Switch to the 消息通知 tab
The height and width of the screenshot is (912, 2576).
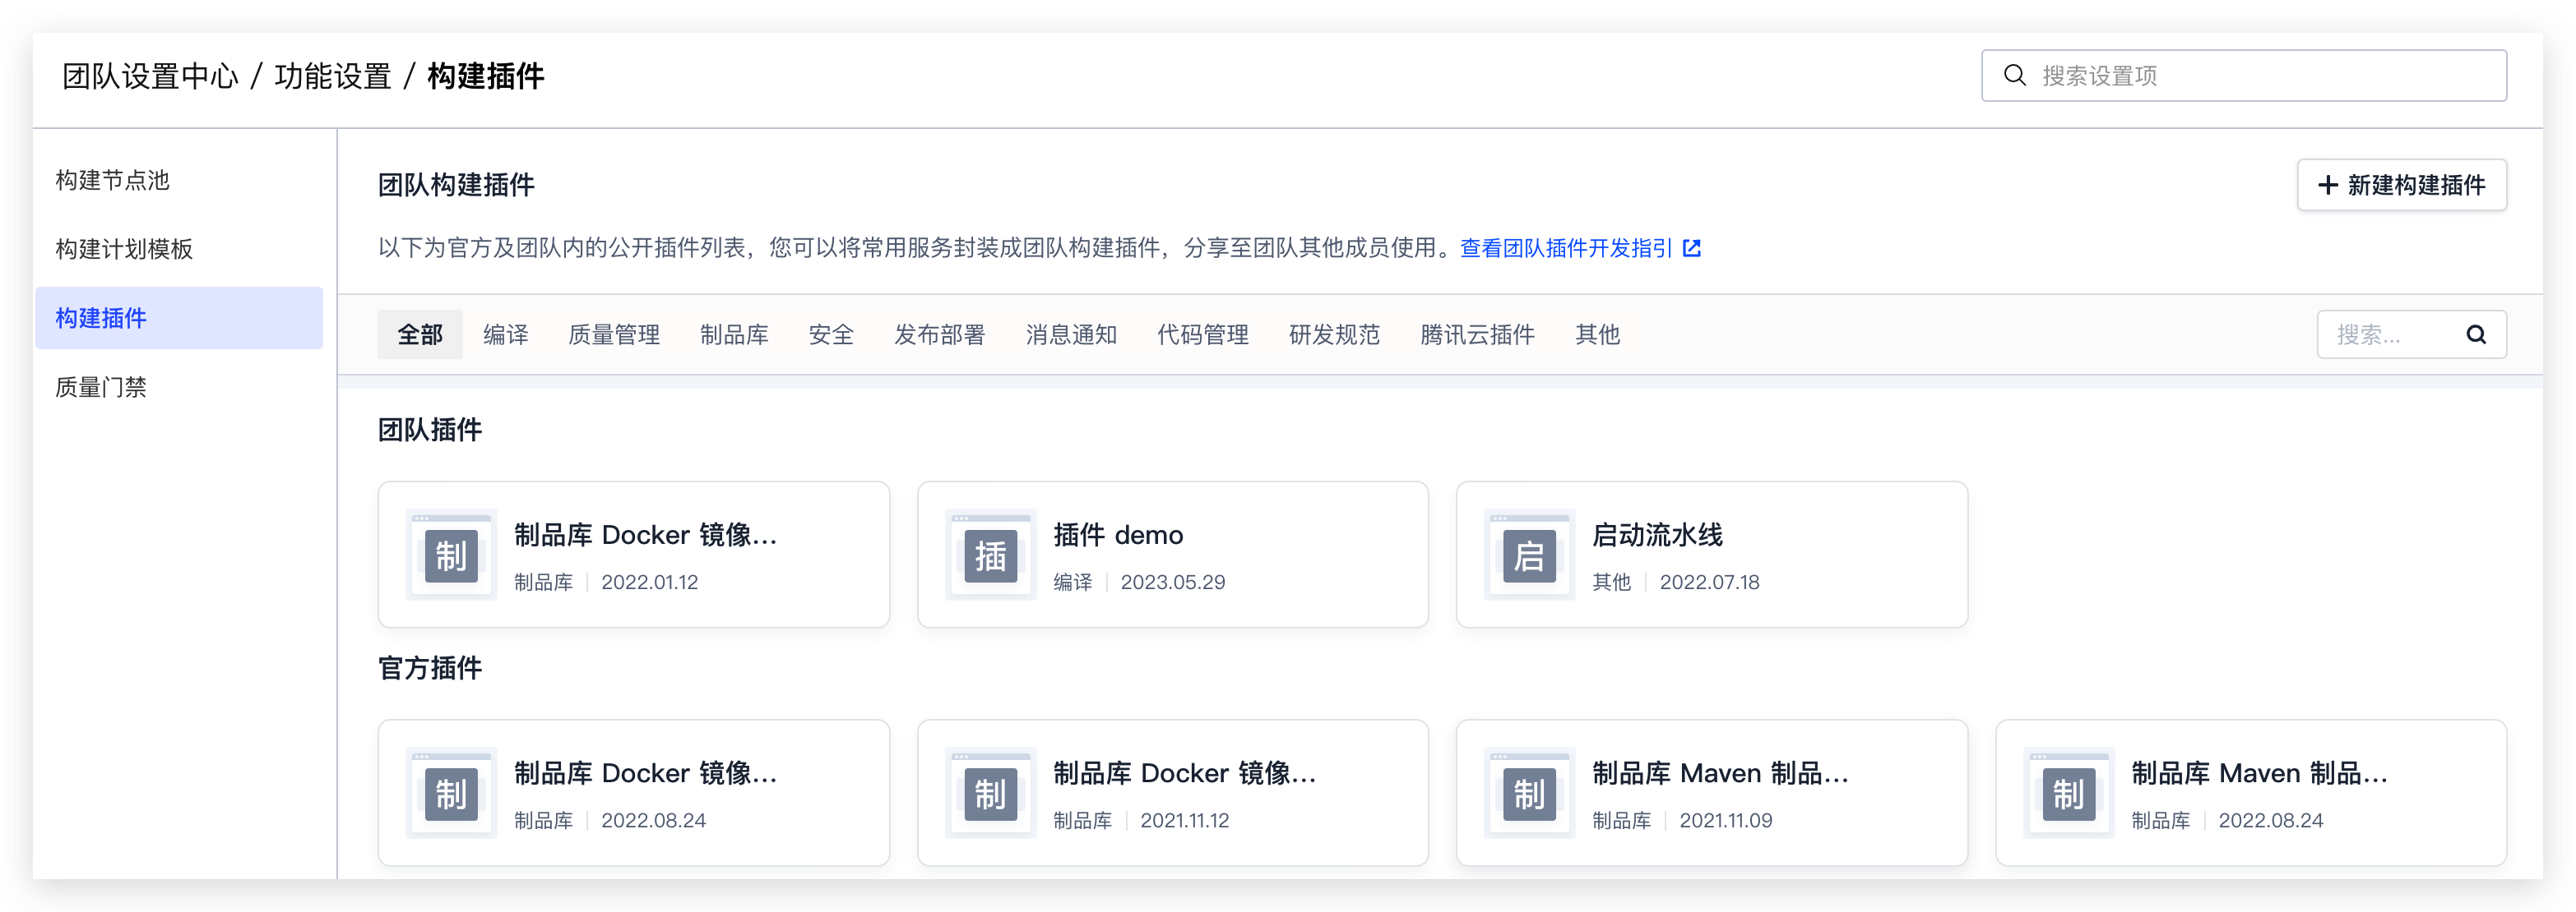(x=1071, y=334)
